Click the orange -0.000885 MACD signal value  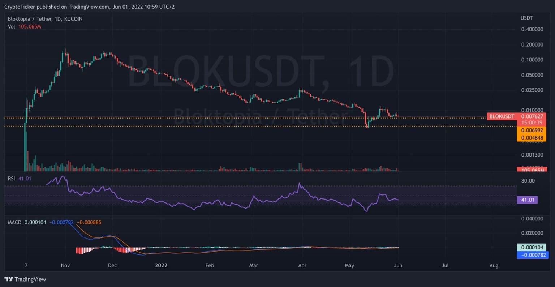(x=89, y=222)
